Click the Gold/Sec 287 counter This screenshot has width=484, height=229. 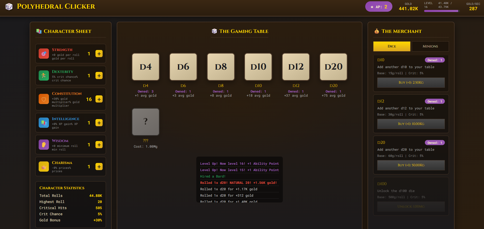pyautogui.click(x=473, y=7)
